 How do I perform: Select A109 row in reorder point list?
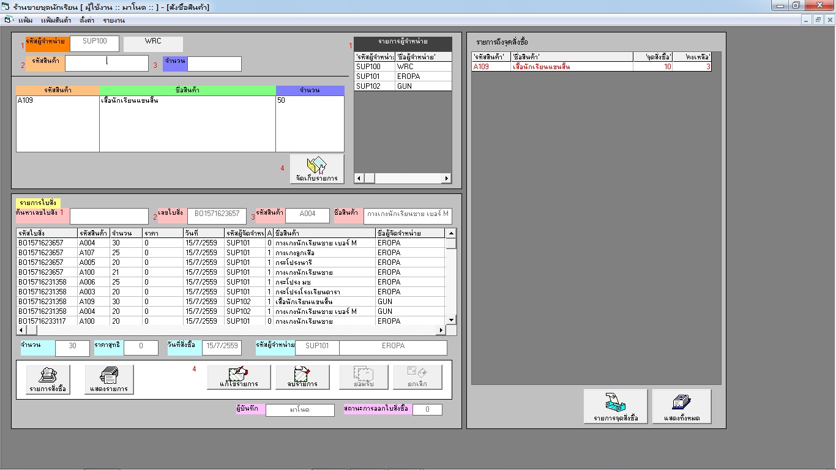[x=591, y=67]
